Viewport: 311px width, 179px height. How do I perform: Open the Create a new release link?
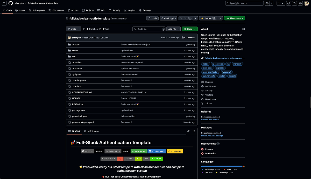[210, 120]
